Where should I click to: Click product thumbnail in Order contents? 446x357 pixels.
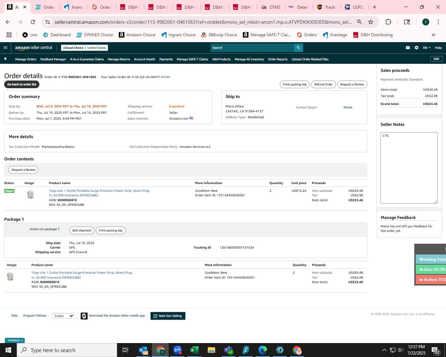pyautogui.click(x=31, y=195)
